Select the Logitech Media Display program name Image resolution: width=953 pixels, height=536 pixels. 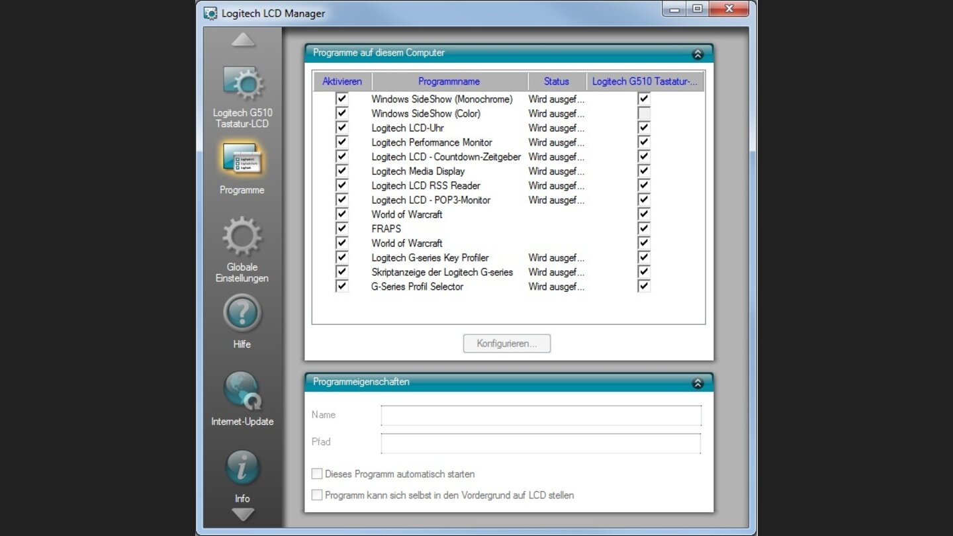[418, 171]
